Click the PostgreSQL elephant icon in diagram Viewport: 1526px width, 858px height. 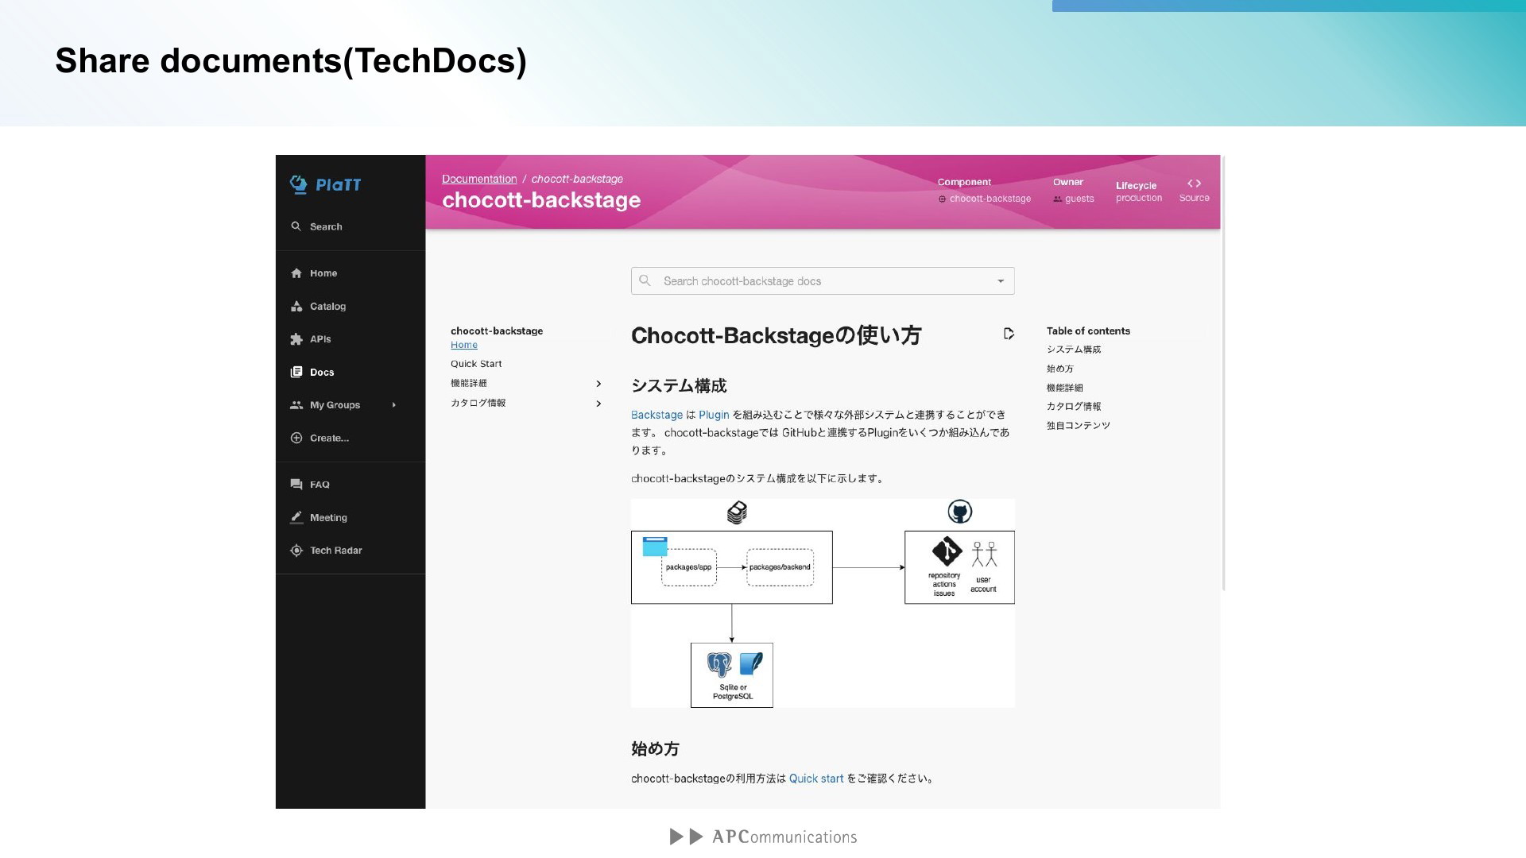pyautogui.click(x=719, y=664)
